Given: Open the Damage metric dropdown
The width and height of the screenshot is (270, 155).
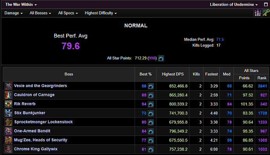Looking at the screenshot, I should 13,13.
